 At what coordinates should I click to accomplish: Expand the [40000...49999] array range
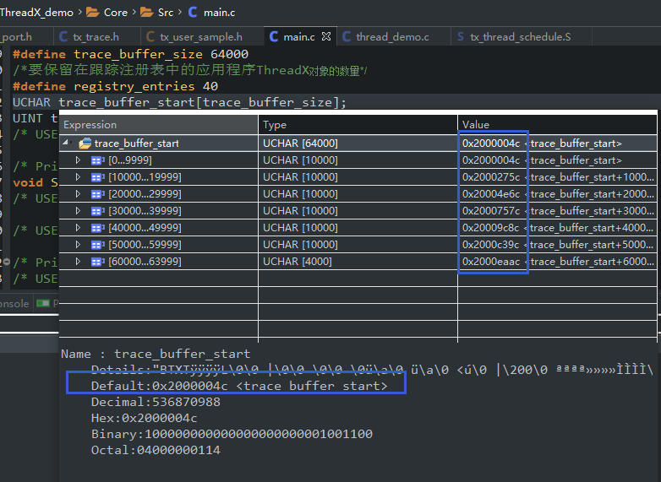coord(78,227)
